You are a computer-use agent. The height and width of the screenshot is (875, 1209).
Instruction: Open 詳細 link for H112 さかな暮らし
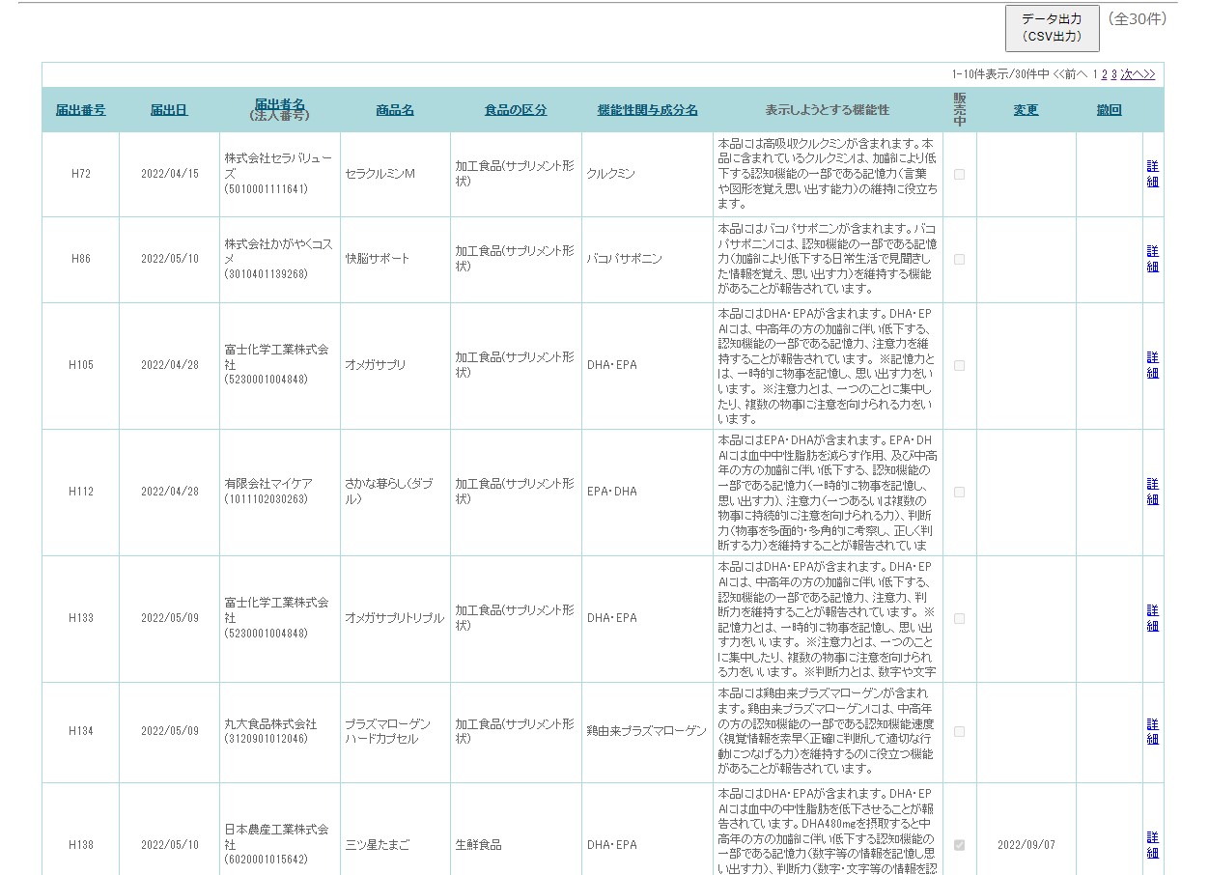(x=1152, y=492)
